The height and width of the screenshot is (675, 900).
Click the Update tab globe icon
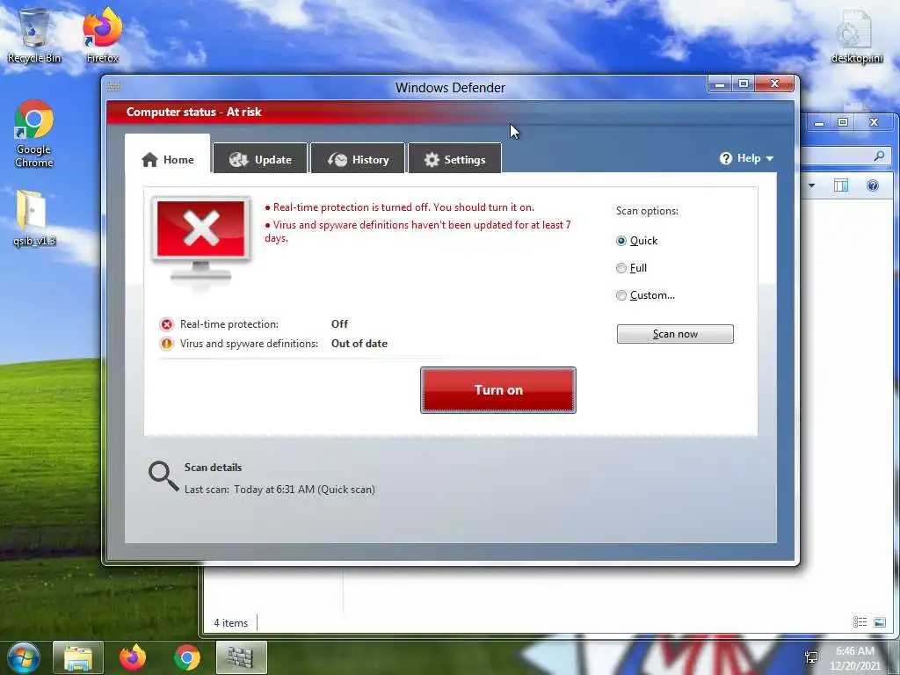pos(238,160)
